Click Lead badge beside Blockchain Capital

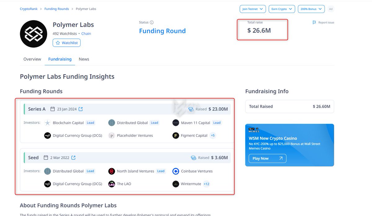[91, 123]
